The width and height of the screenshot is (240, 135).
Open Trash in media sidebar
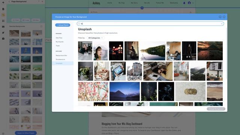58,46
